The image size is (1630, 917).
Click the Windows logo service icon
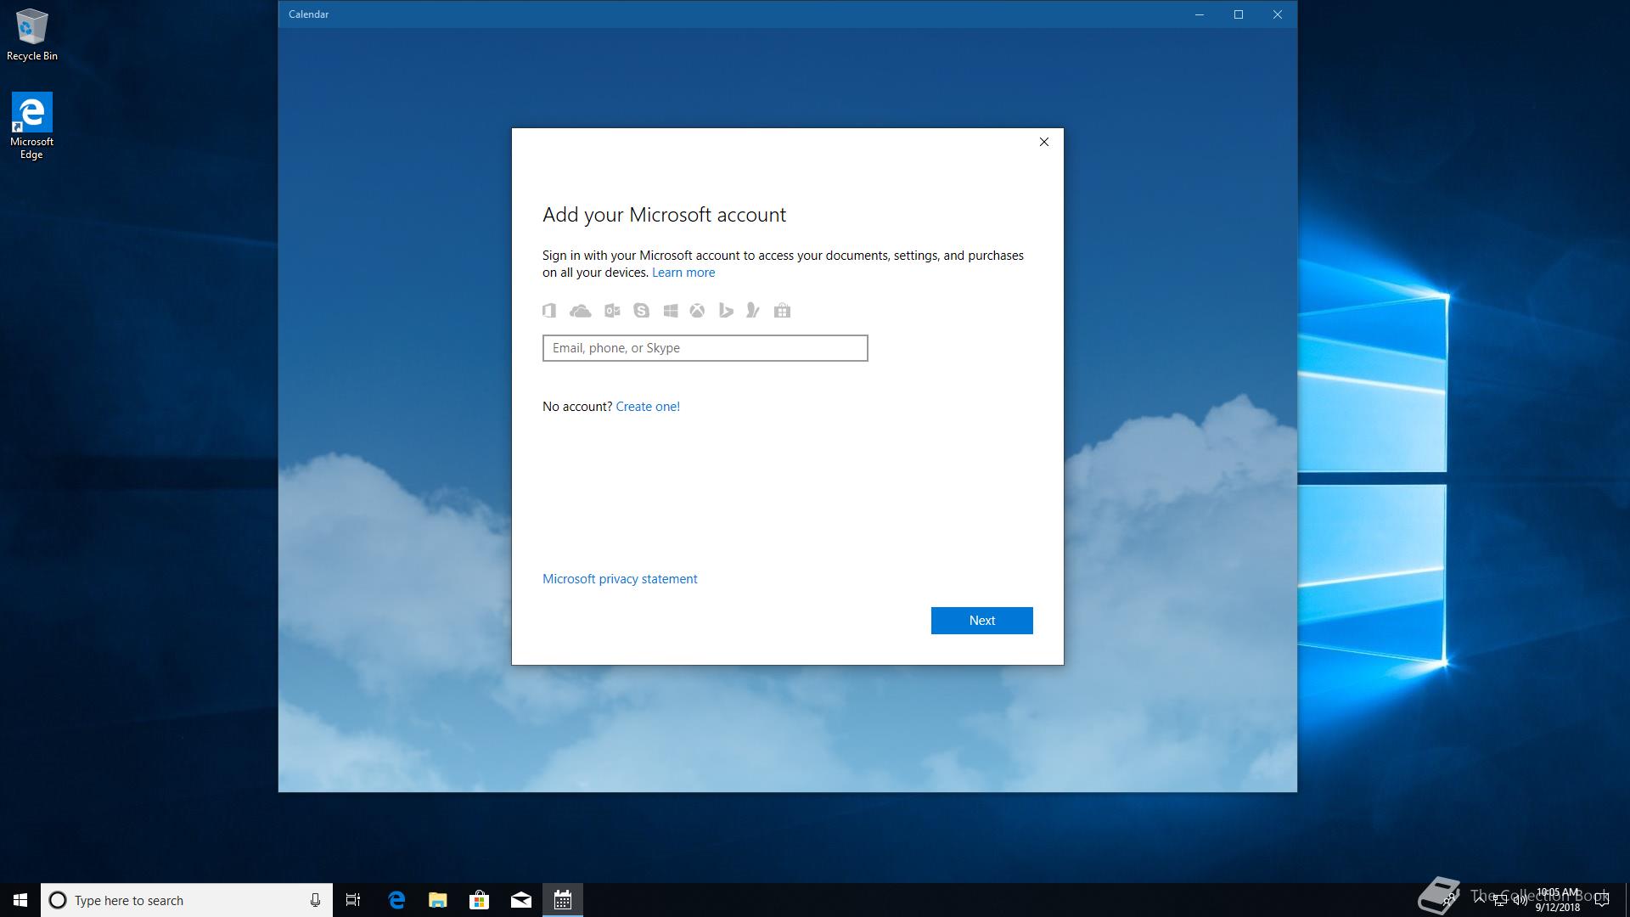point(671,311)
